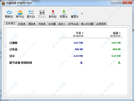134x101 pixels.
Task: Switch to the 月报表 tab
Action: coord(42,24)
